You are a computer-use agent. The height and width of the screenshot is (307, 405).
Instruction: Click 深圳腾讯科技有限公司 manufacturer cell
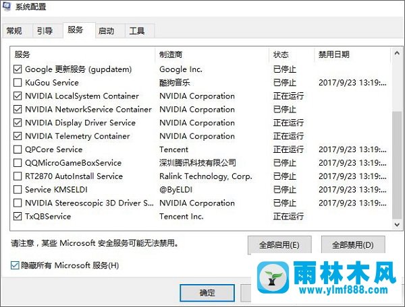(x=198, y=163)
